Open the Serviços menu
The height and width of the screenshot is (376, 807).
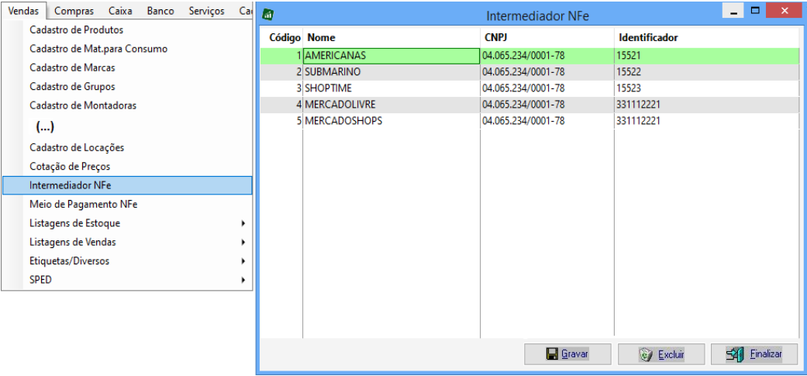[x=206, y=11]
